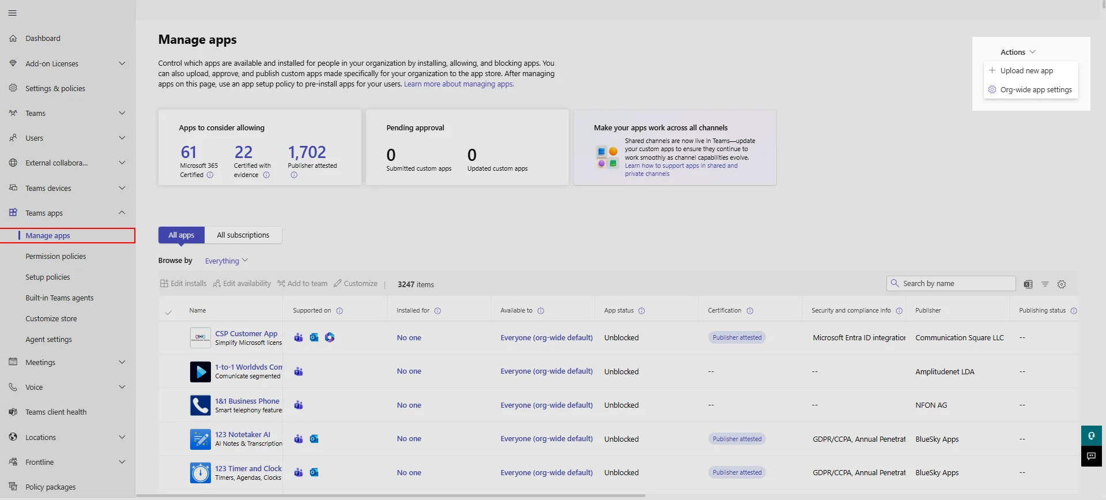
Task: Toggle the hamburger navigation menu
Action: coord(13,13)
